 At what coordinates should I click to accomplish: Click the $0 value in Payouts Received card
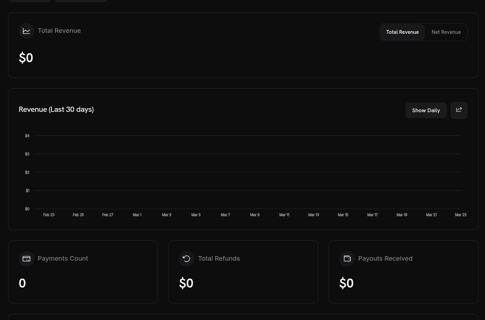tap(346, 283)
